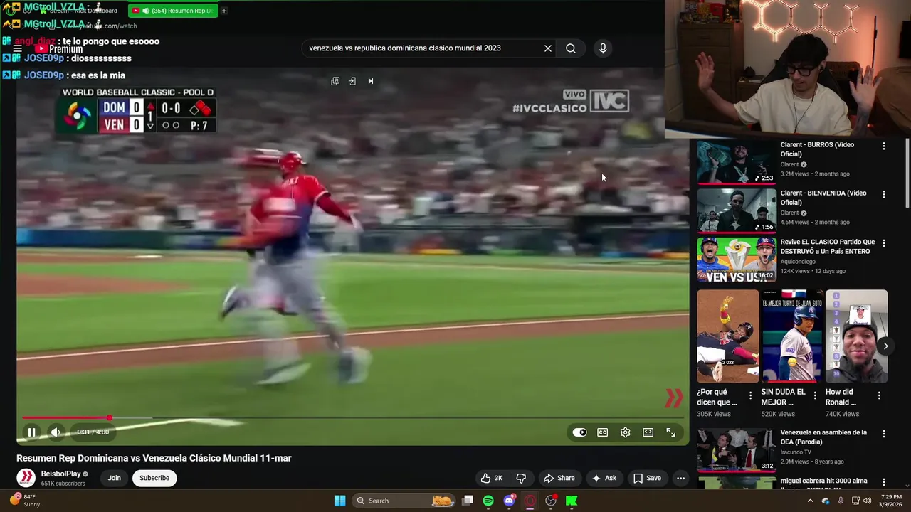Open options menu for Clarent BIENVENIDA video

[884, 194]
